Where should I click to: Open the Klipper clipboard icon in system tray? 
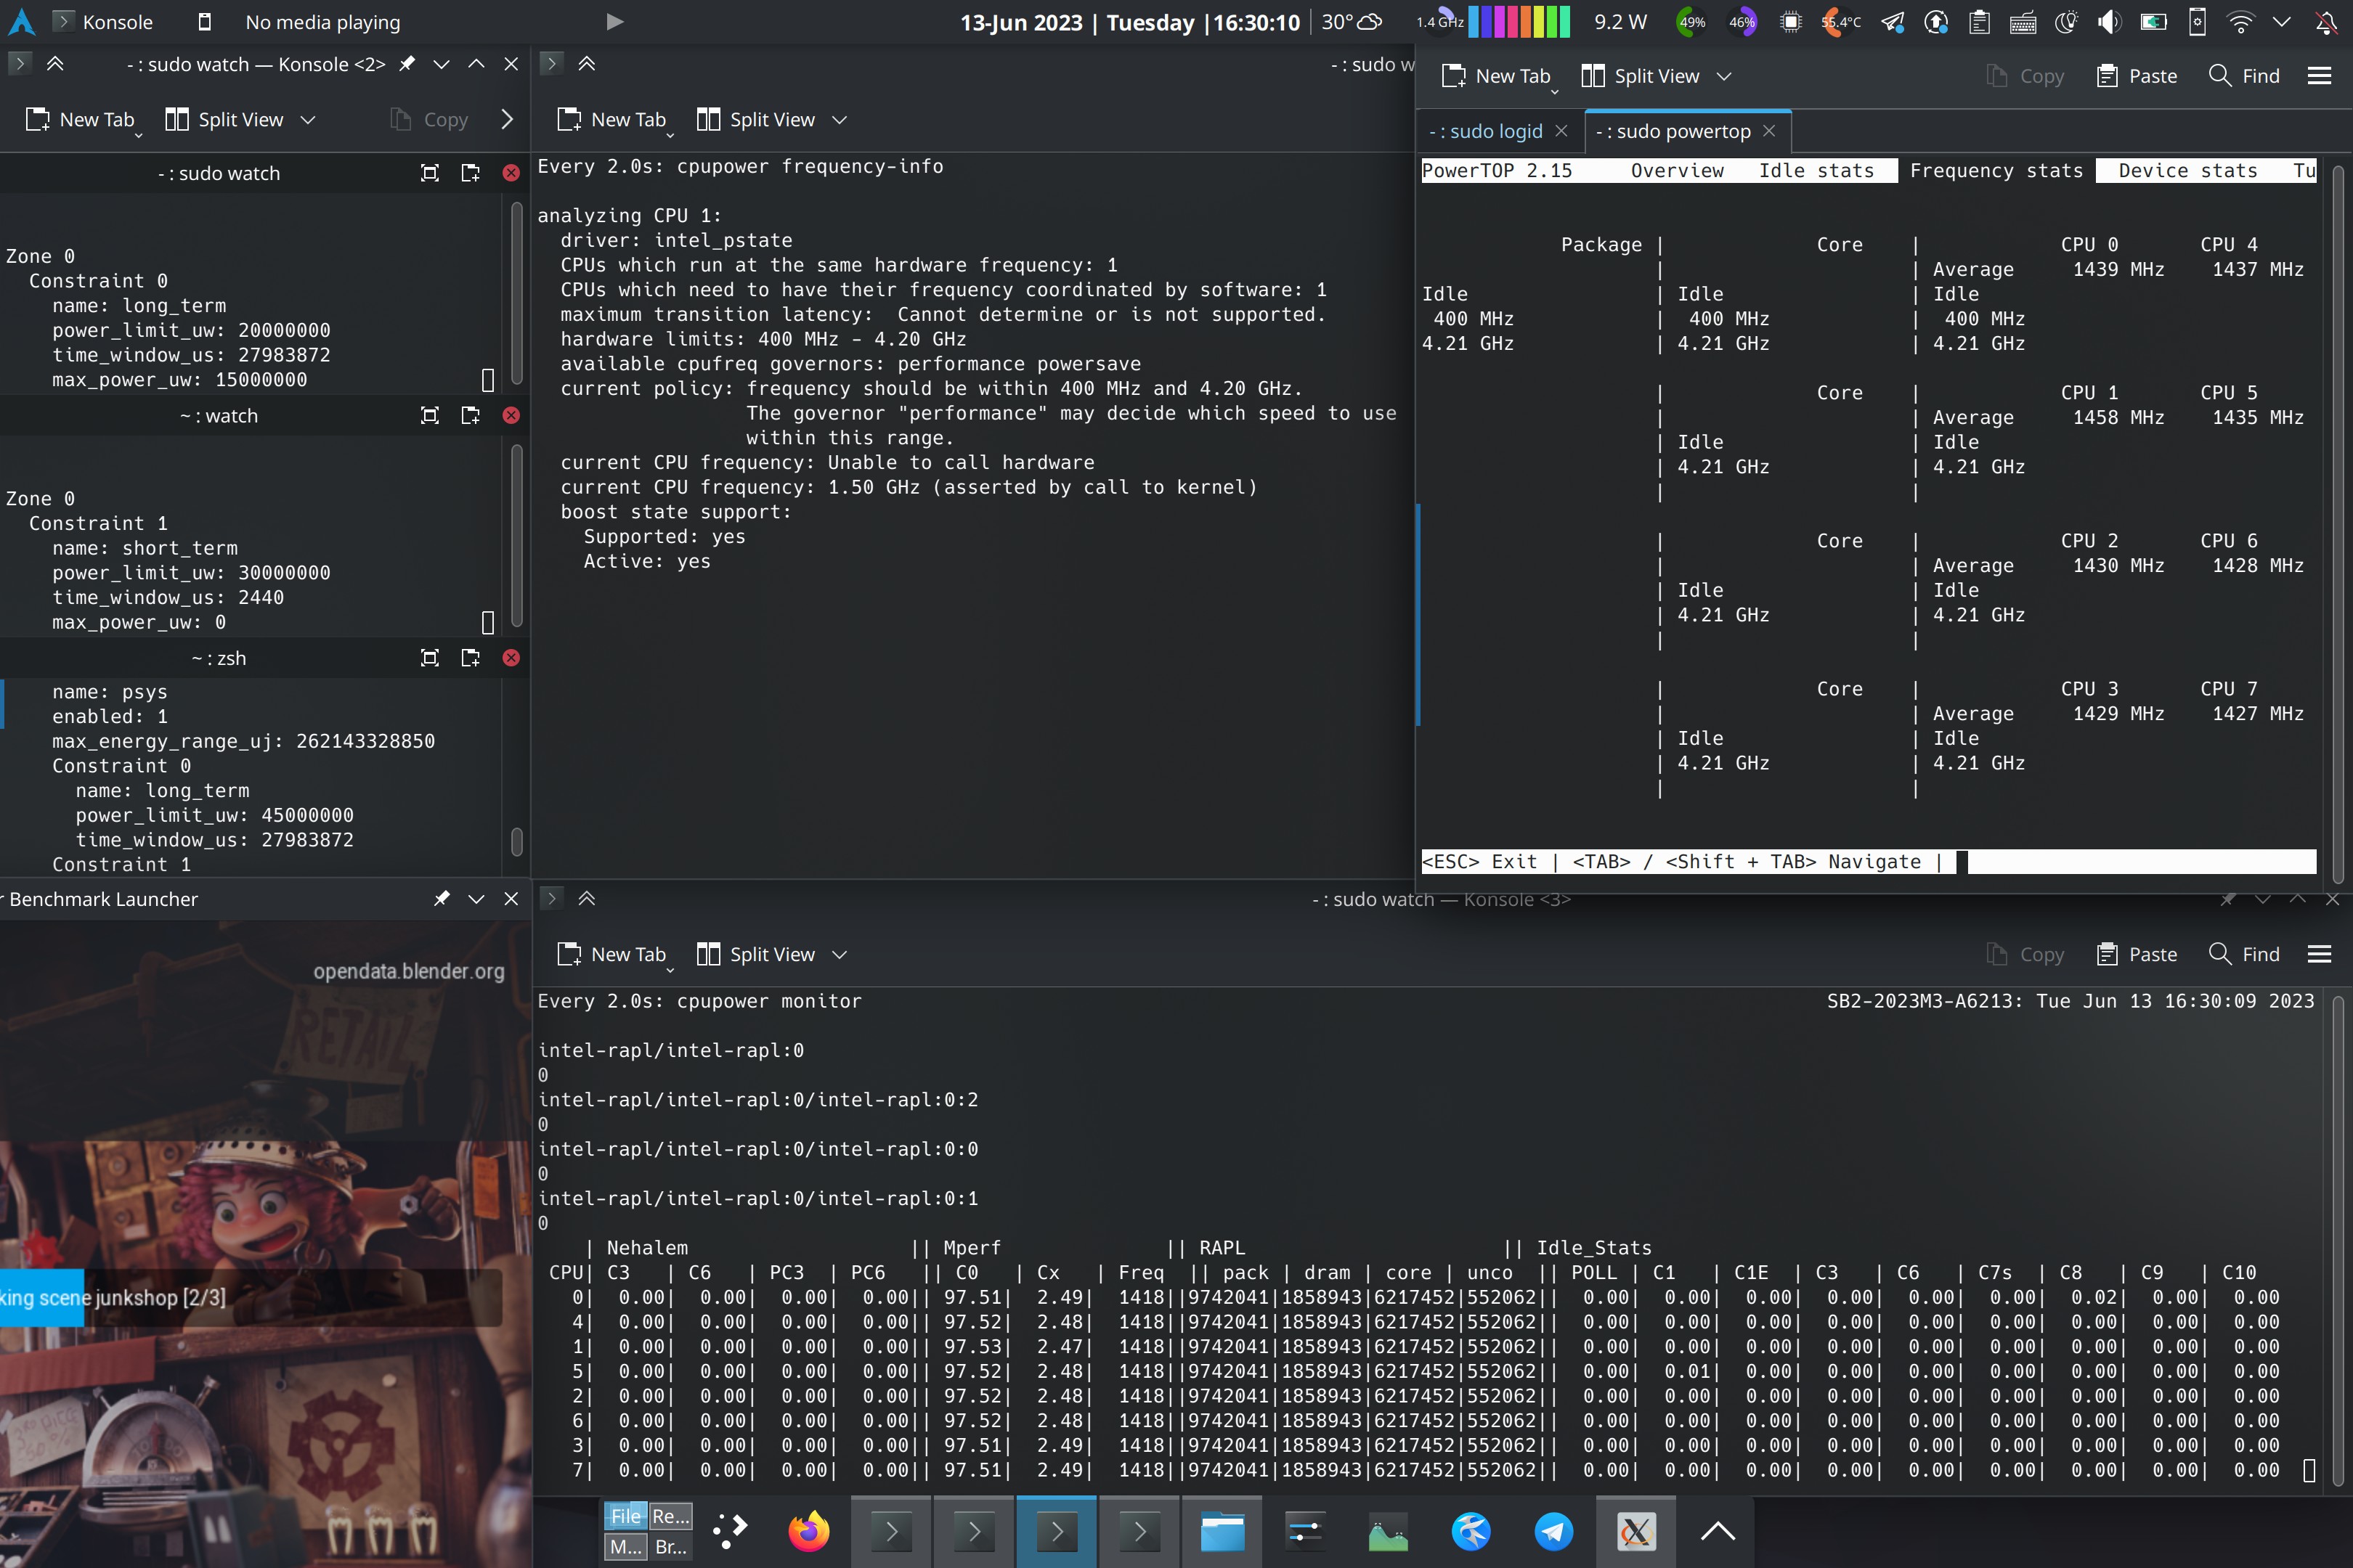pos(1979,21)
